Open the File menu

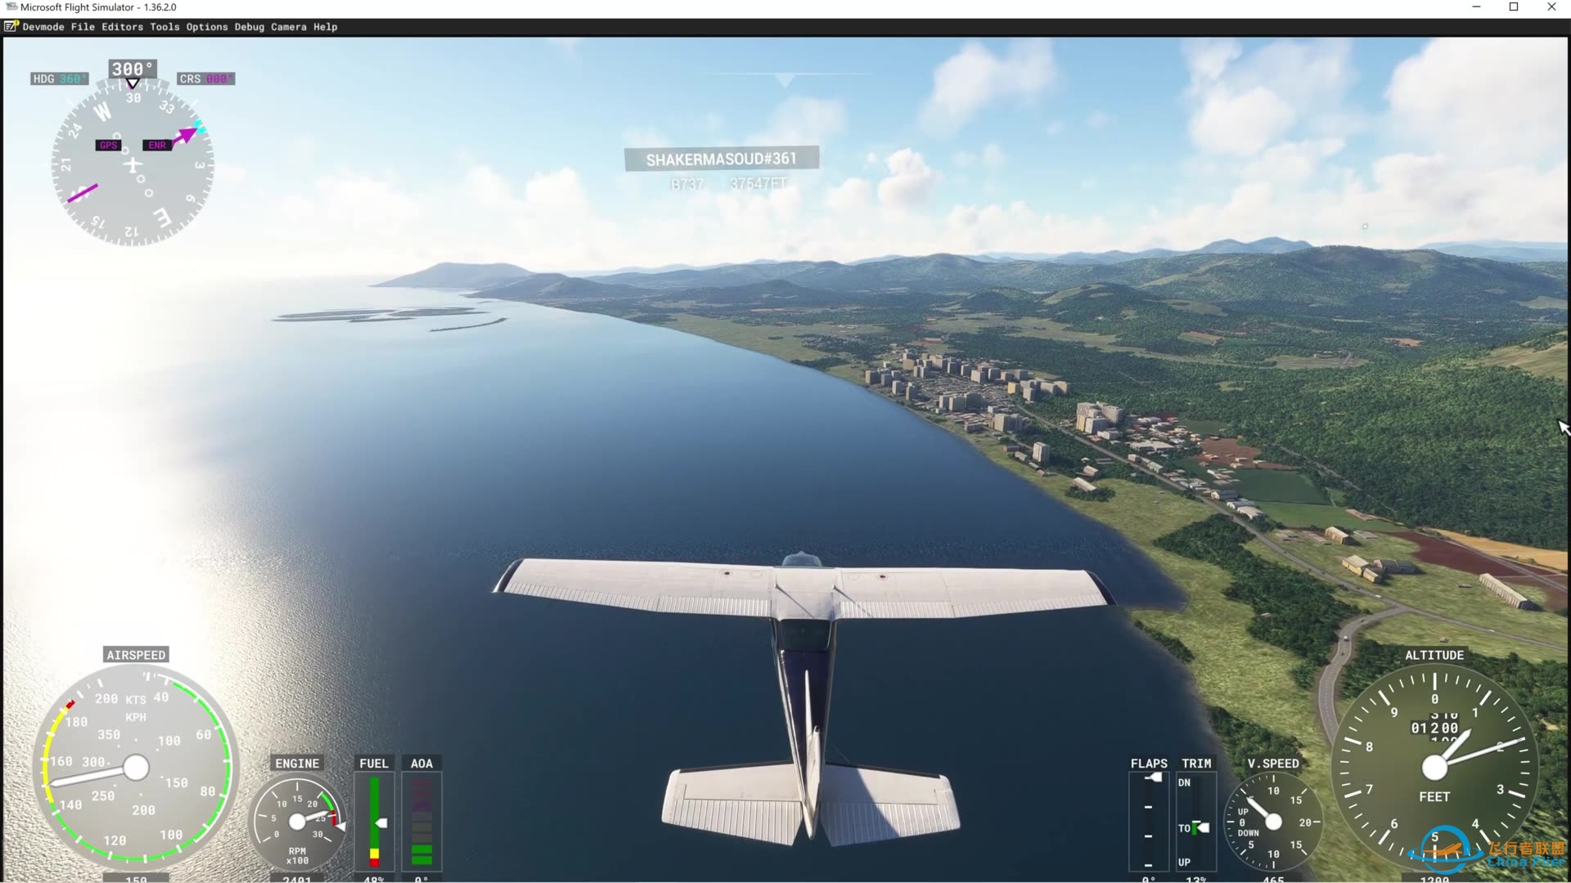[x=83, y=27]
